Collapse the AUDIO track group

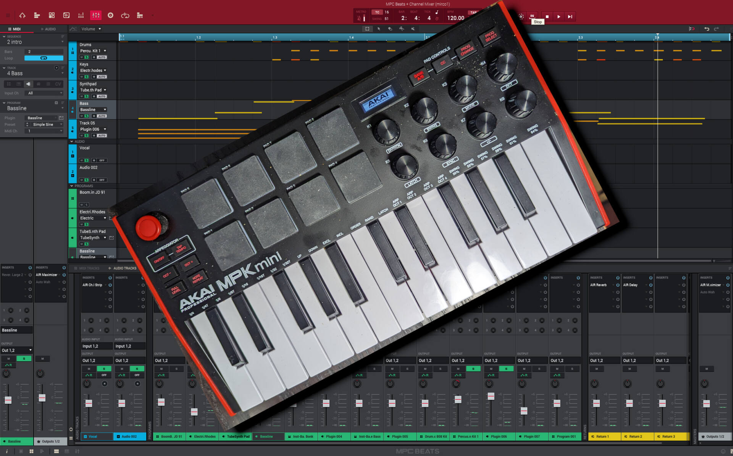pos(71,141)
